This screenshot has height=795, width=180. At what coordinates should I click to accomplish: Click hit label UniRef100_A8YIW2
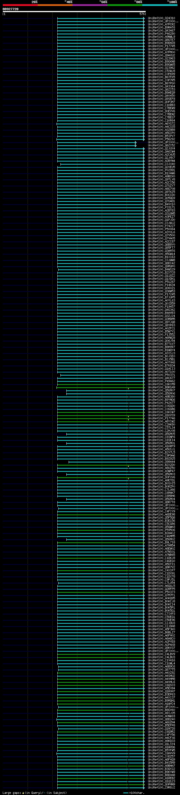click(x=161, y=421)
